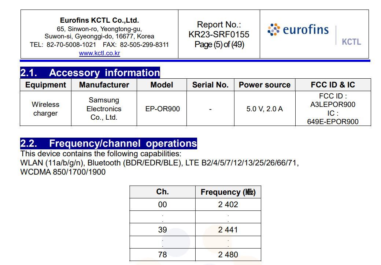Select the frequency value '2 402'
This screenshot has width=381, height=265.
click(x=228, y=204)
